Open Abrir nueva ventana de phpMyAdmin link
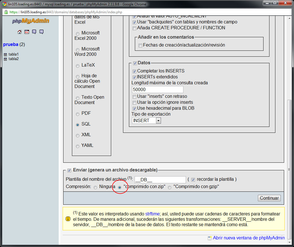The image size is (294, 247). (x=249, y=238)
